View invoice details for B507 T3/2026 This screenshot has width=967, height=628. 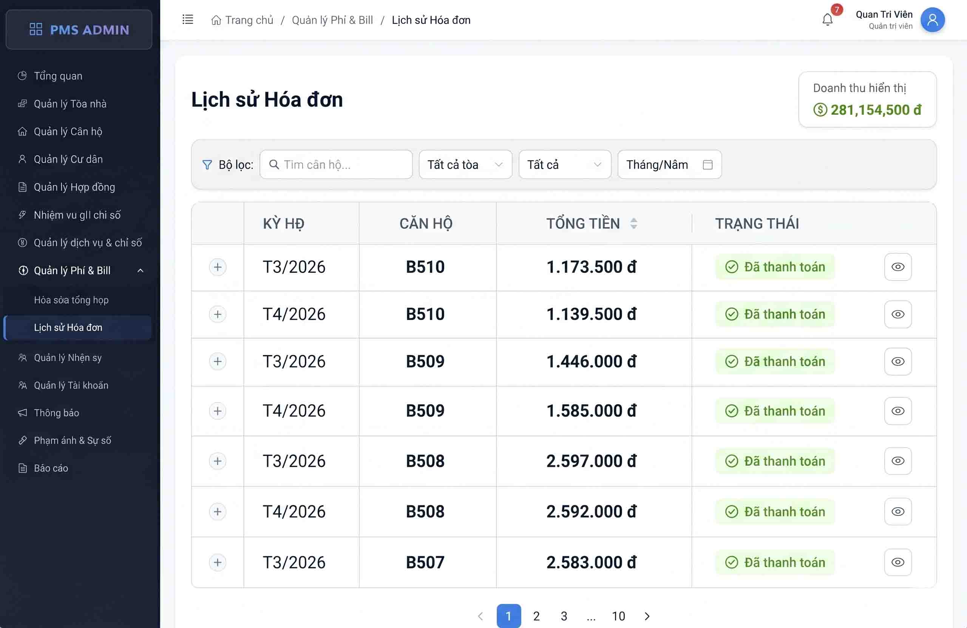click(x=897, y=562)
